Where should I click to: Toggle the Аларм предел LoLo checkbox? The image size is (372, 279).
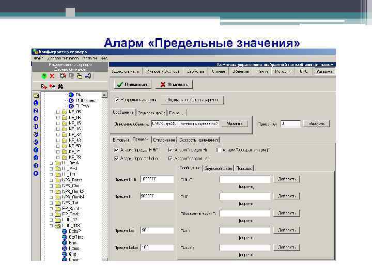[116, 159]
